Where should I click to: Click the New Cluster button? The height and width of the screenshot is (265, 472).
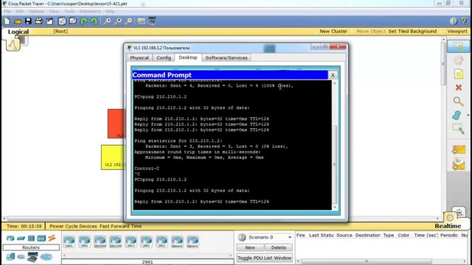coord(333,31)
